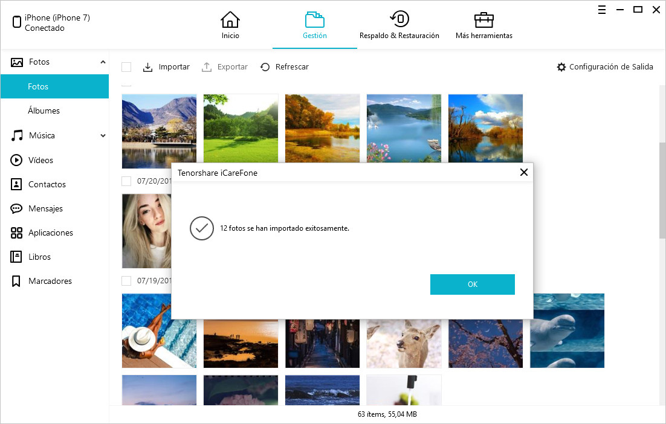Screen dimensions: 666x424
Task: Click the Inicio home icon
Action: [230, 19]
